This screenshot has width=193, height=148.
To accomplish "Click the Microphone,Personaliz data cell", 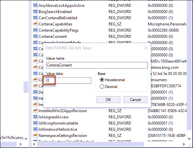I will click(x=167, y=24).
